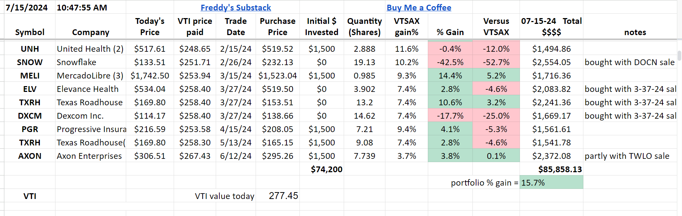Select the total value $2,372.08
This screenshot has height=216, width=682.
click(551, 156)
